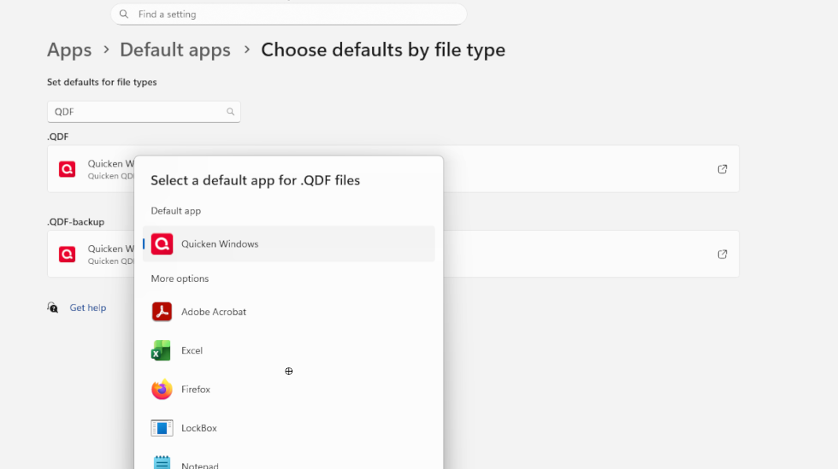Click the '.QDF' extension label
Viewport: 838px width, 469px height.
(58, 137)
